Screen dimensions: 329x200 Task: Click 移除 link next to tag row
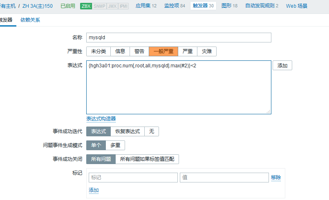(276, 178)
